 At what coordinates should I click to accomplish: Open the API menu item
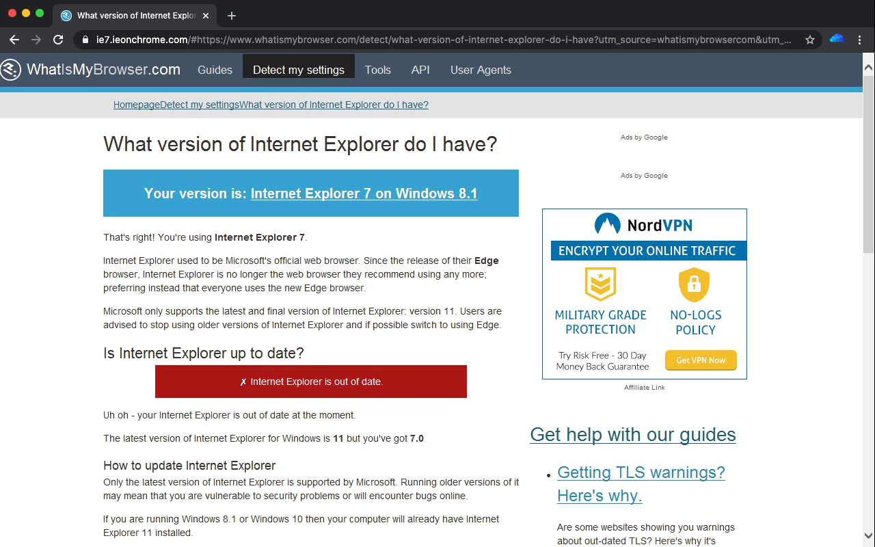coord(420,70)
